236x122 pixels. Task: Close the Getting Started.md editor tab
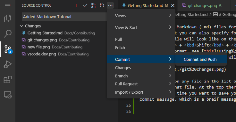click(x=173, y=5)
